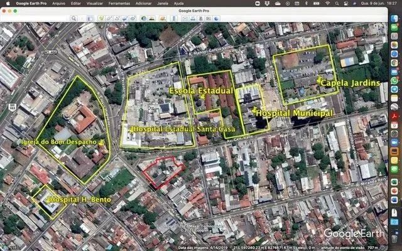The width and height of the screenshot is (402, 251).
Task: Open the Ferramentas menu
Action: pos(119,3)
